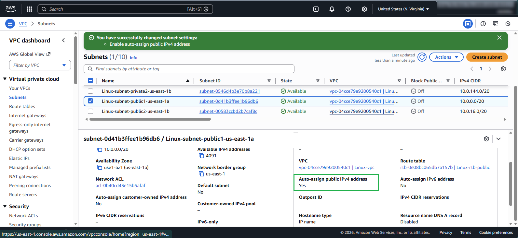The height and width of the screenshot is (238, 518).
Task: Open the info panel icon
Action: coord(483,24)
